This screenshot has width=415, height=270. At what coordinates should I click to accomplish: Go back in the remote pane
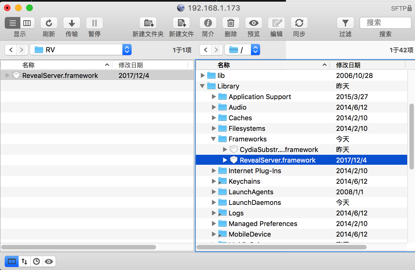[x=206, y=50]
